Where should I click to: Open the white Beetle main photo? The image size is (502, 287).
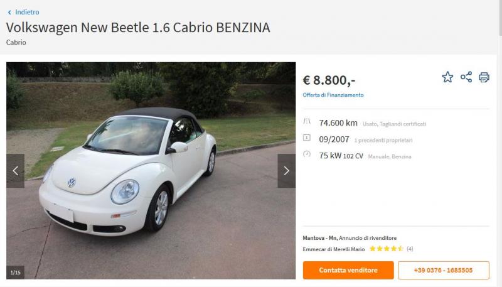(x=151, y=170)
